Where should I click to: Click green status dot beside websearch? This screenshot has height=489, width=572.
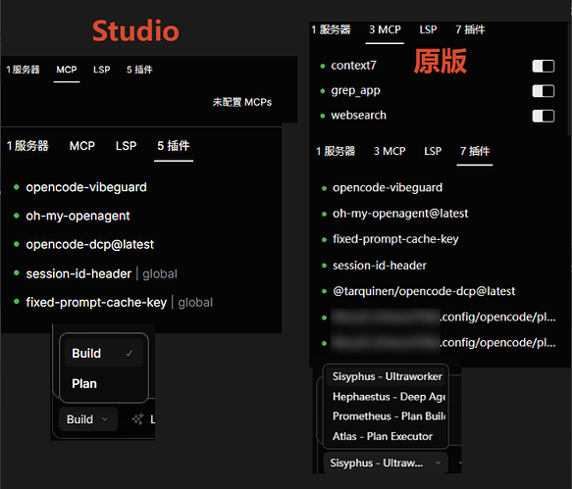tap(323, 117)
